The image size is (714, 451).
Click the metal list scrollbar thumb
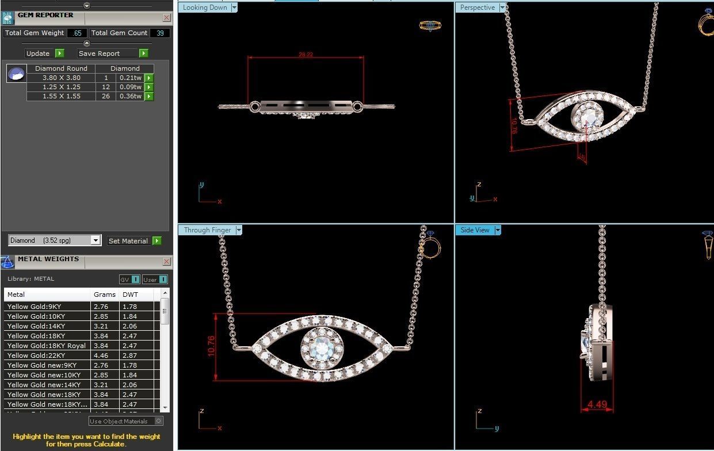[x=165, y=311]
